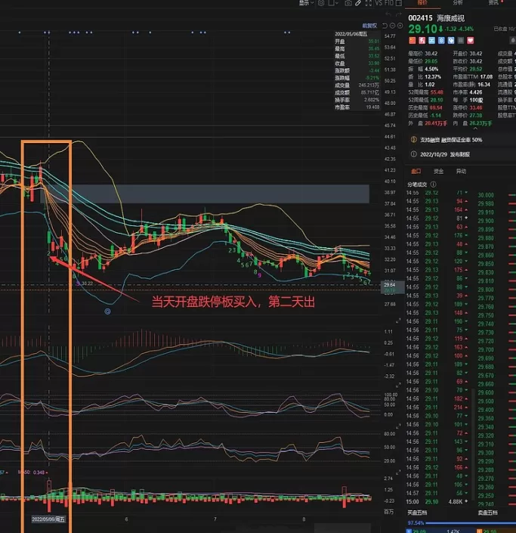Image resolution: width=516 pixels, height=533 pixels.
Task: Click stock code 002415 title
Action: pos(420,18)
